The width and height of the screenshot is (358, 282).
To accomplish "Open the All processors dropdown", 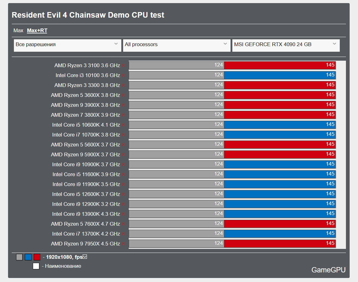I will (177, 45).
